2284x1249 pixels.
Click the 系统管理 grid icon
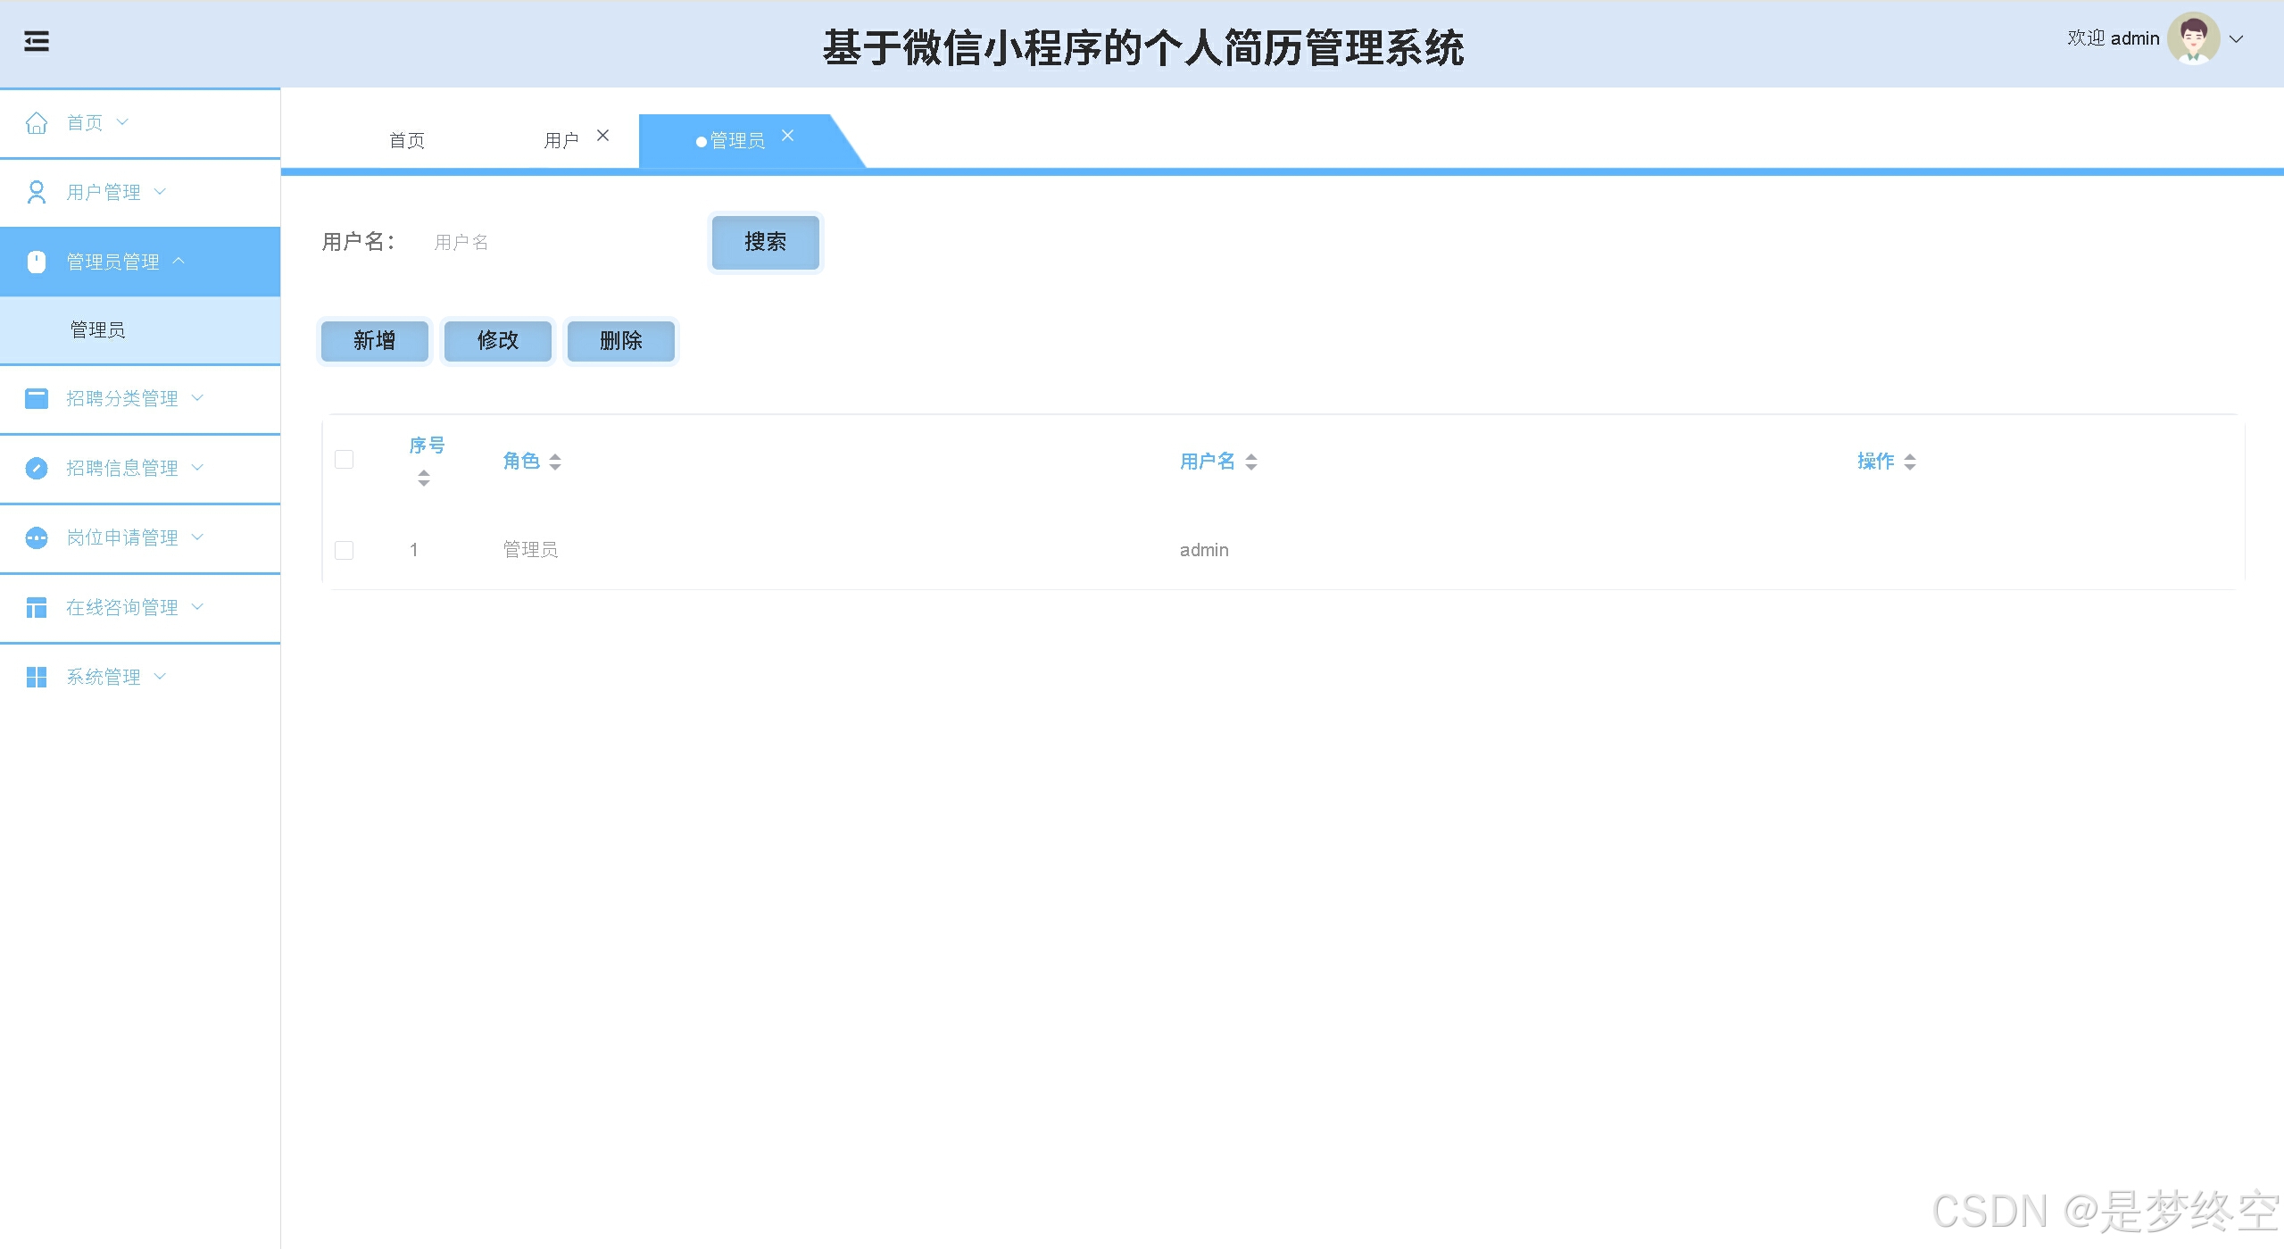[37, 677]
